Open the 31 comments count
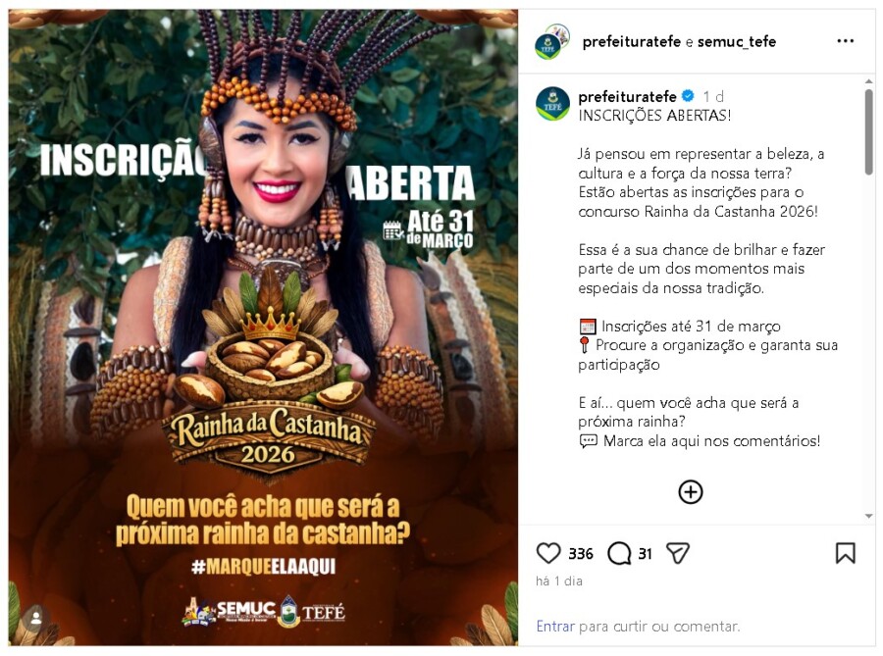This screenshot has width=883, height=656. coord(645,554)
